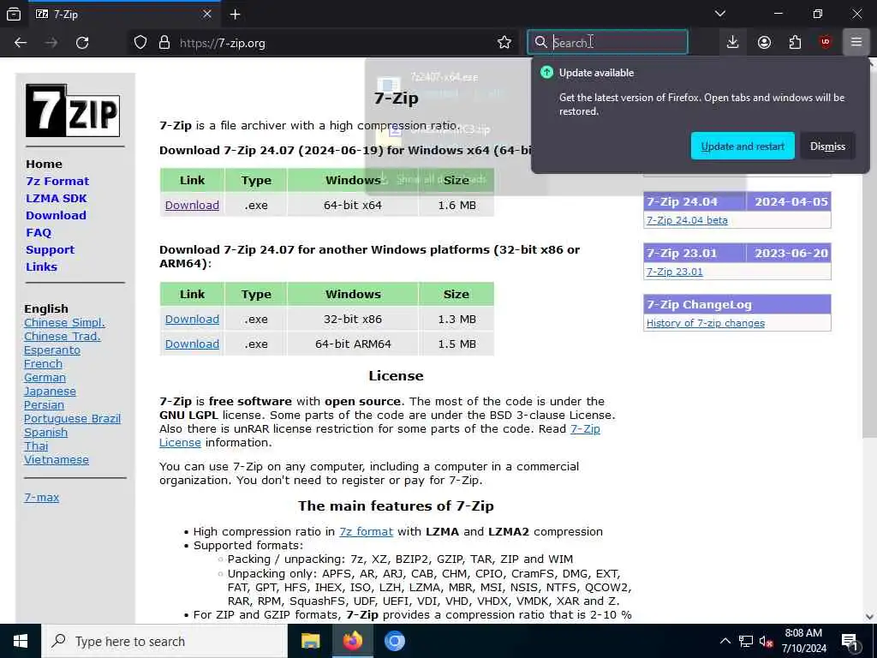This screenshot has height=658, width=877.
Task: Open the 7-Zip 23.01 link
Action: click(x=675, y=272)
